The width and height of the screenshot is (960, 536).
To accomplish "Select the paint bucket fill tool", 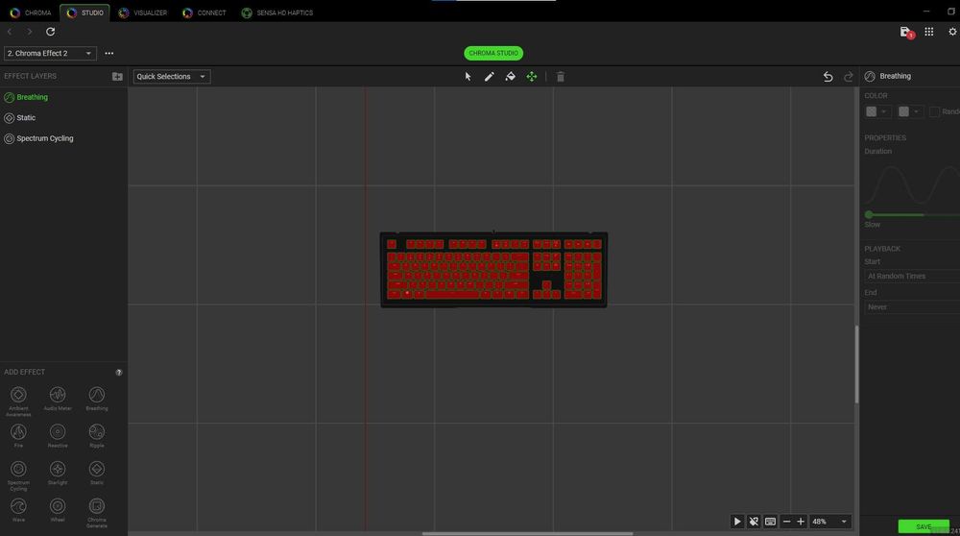I will coord(510,77).
